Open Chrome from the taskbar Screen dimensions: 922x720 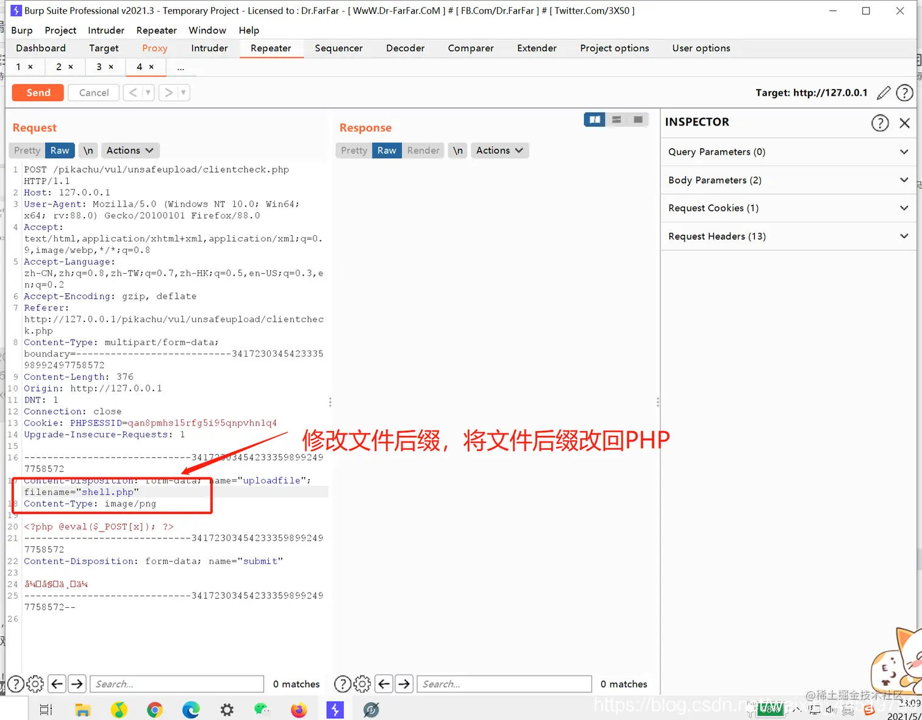pos(155,710)
